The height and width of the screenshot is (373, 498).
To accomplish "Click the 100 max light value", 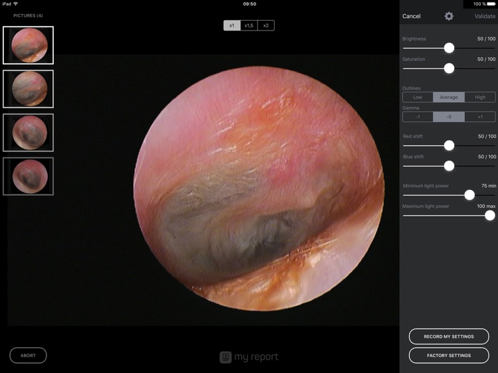I will coord(486,206).
